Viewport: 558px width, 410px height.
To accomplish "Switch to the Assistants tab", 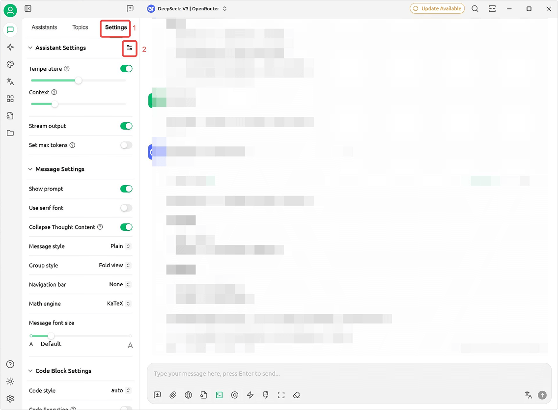I will (x=44, y=27).
